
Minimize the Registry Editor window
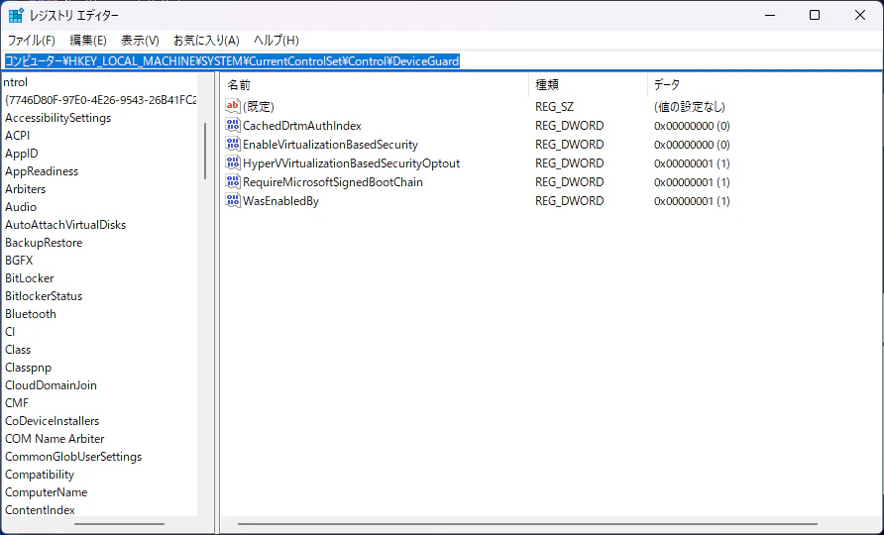(x=770, y=15)
